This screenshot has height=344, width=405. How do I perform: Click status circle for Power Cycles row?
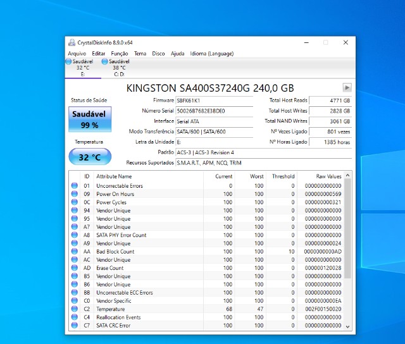click(x=75, y=202)
